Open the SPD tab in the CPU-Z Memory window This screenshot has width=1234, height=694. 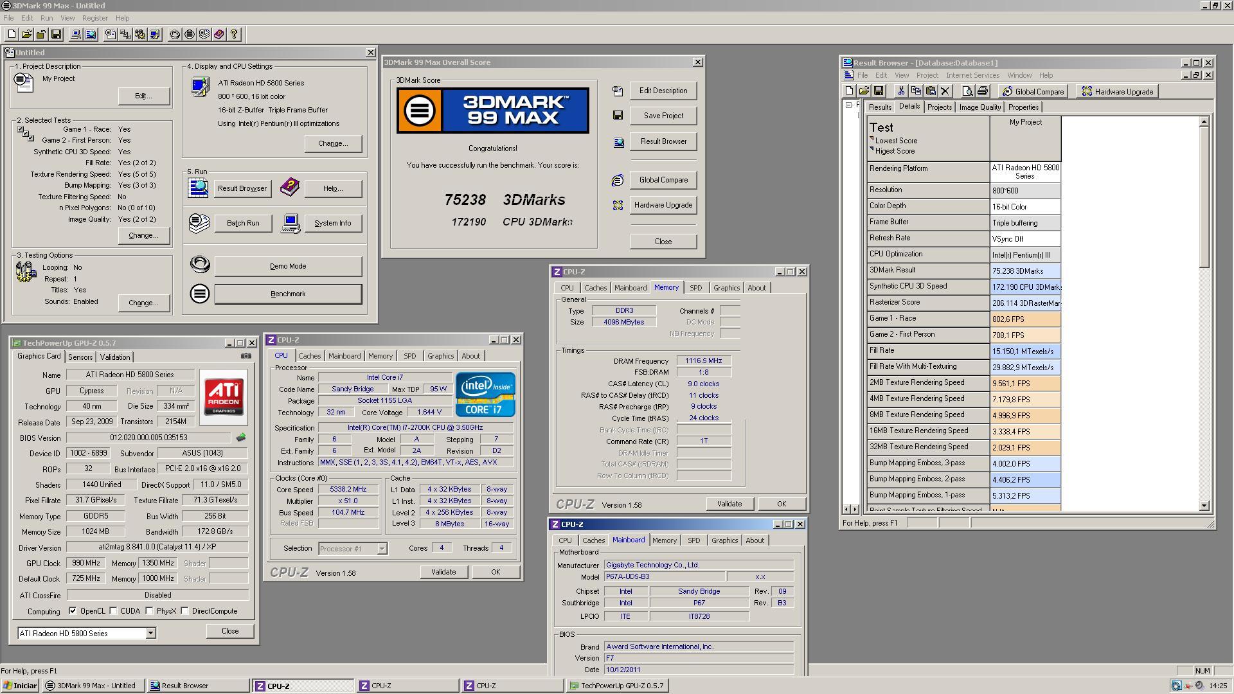[695, 288]
